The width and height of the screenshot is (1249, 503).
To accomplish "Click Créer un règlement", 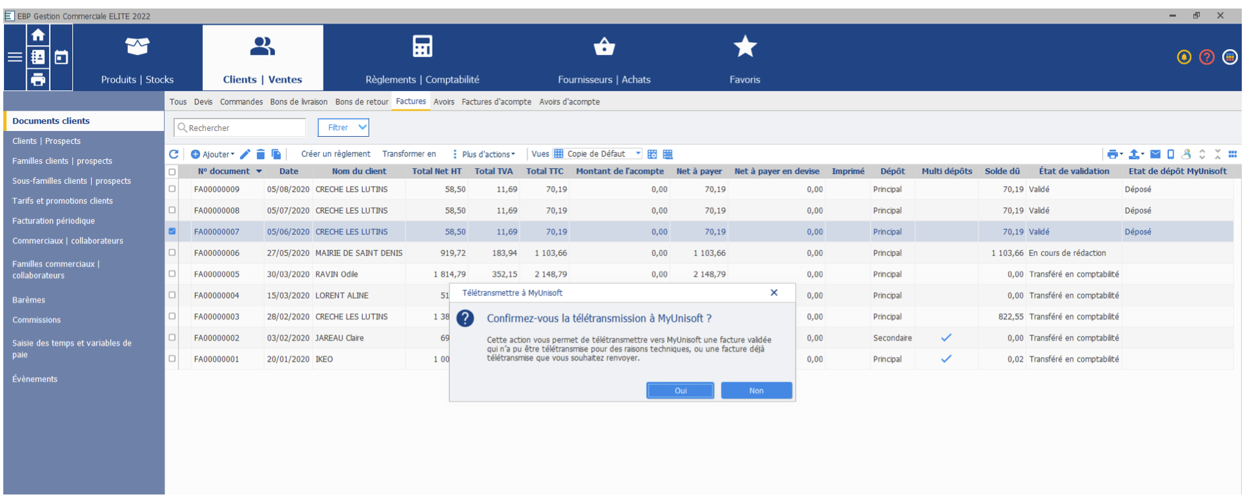I will [336, 154].
